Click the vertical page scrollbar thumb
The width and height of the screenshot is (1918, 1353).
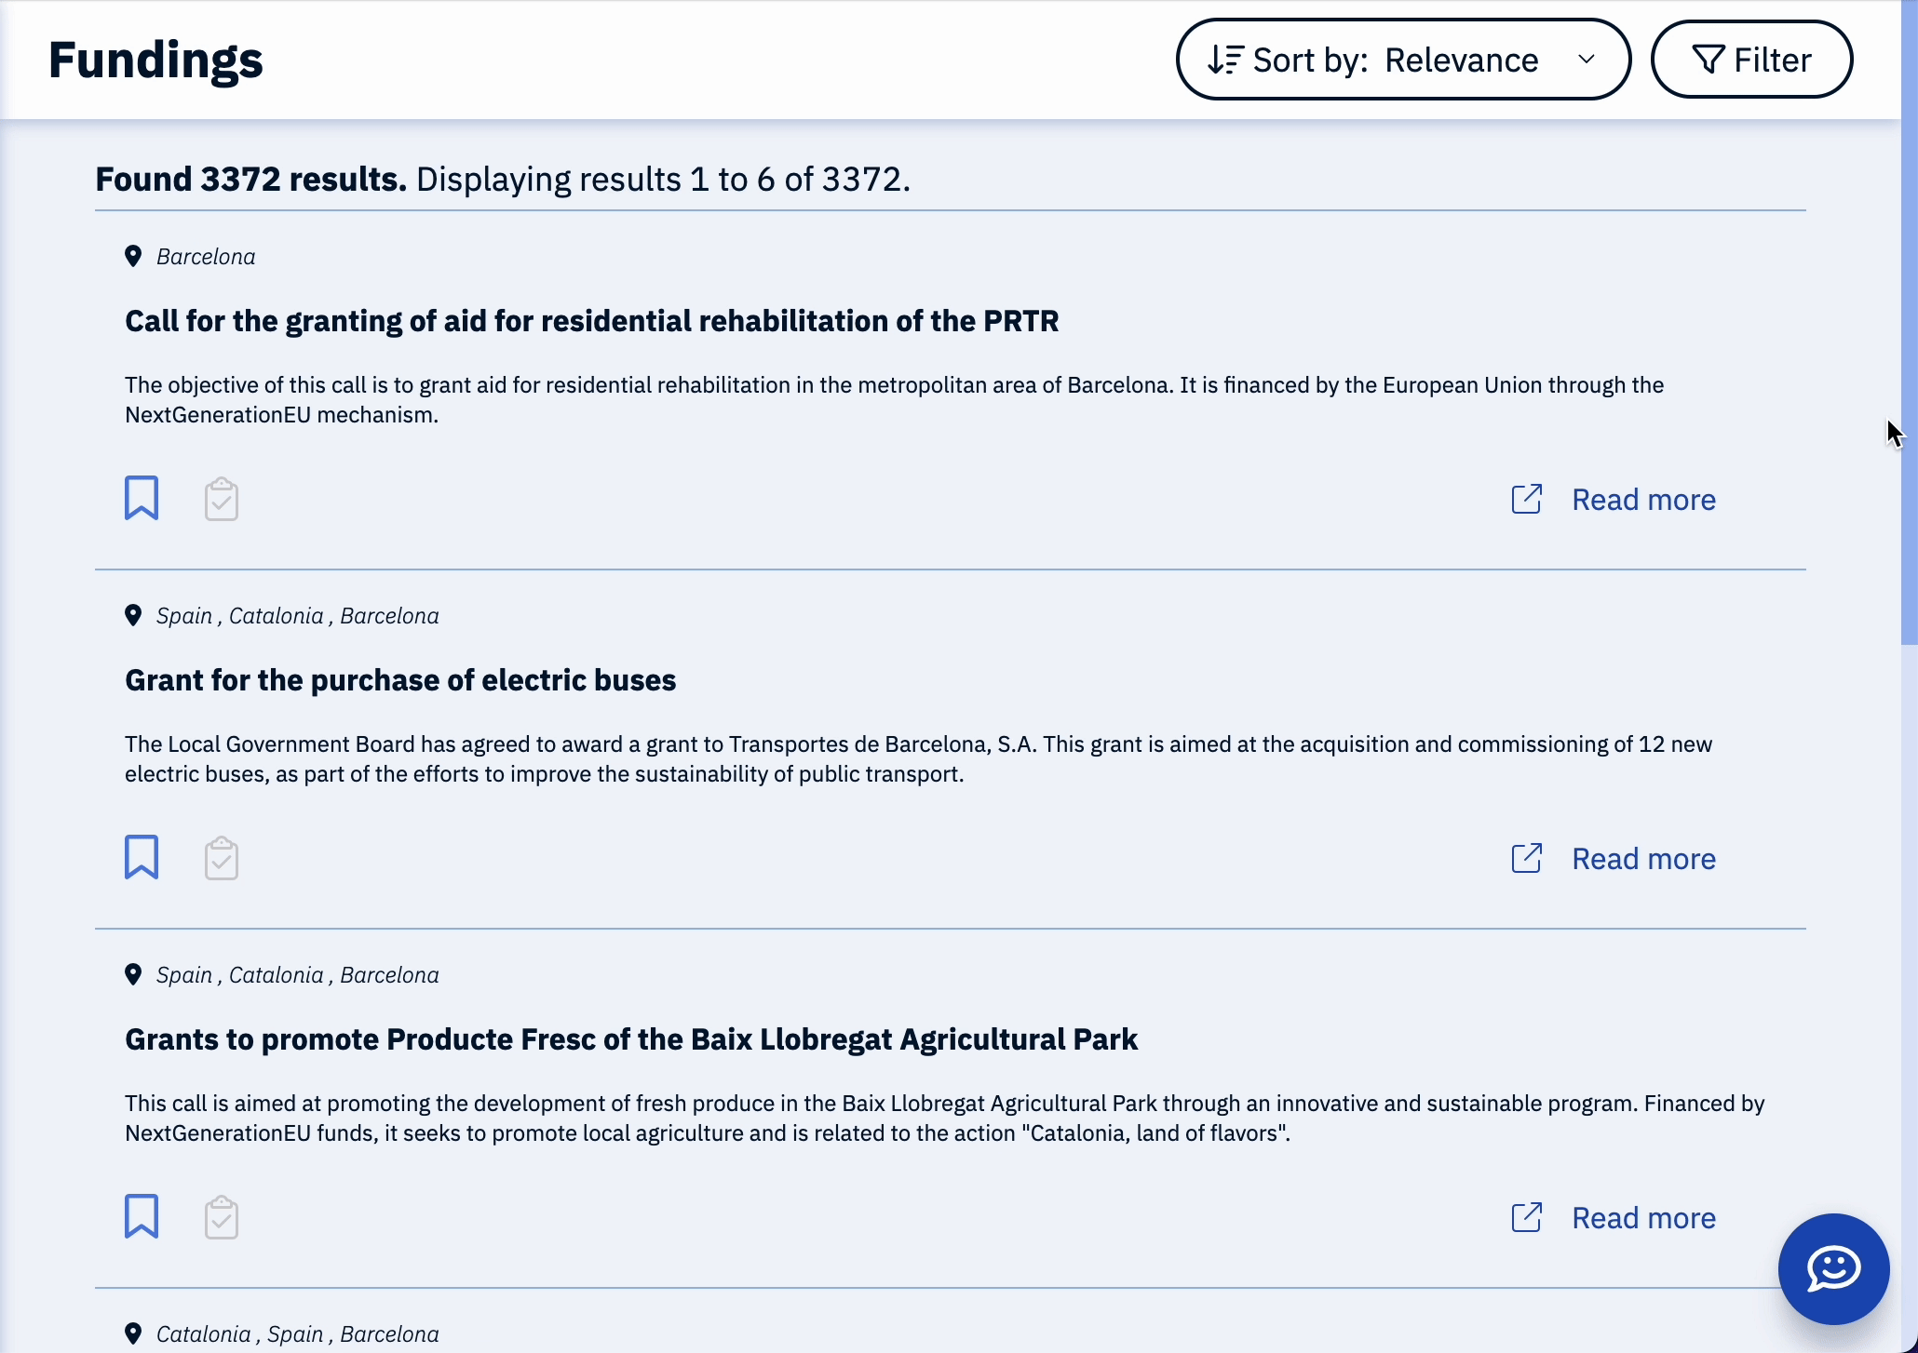[1909, 322]
